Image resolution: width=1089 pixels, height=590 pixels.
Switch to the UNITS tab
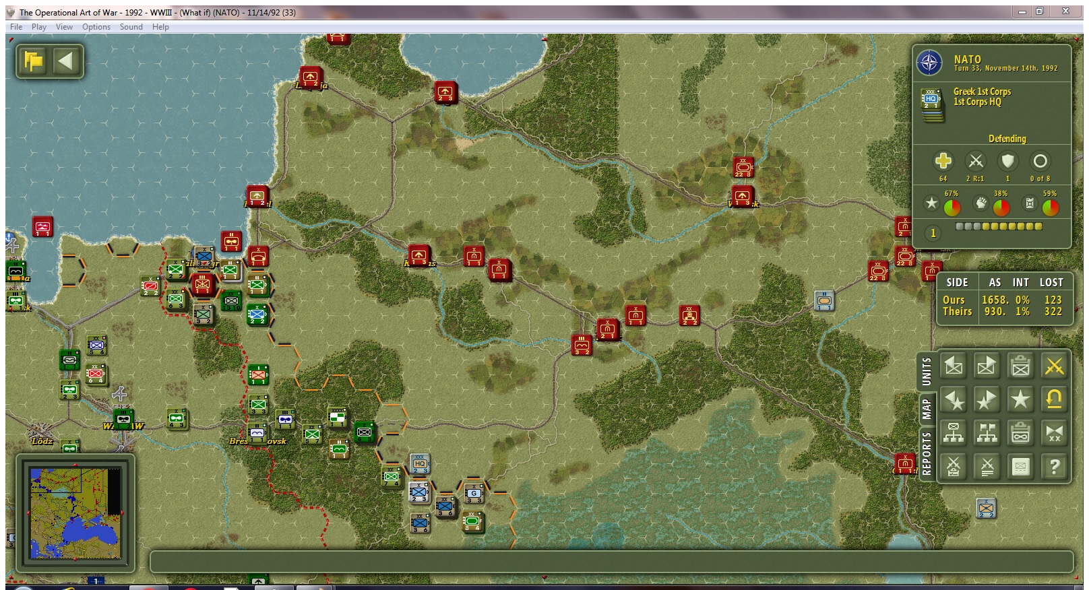[x=927, y=371]
